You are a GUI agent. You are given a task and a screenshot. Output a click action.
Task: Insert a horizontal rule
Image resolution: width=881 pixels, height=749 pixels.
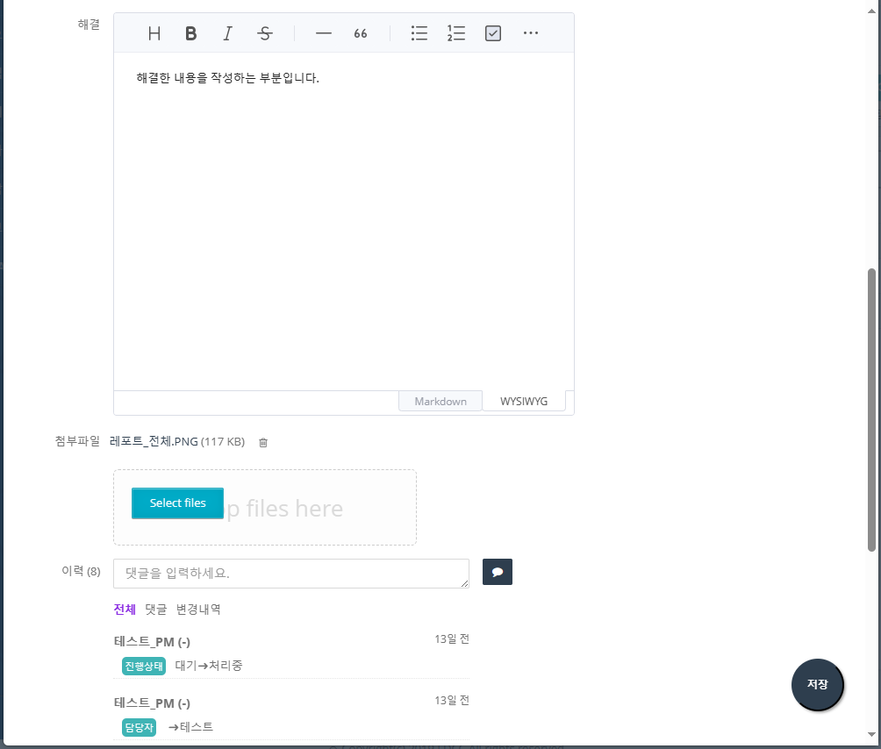click(323, 33)
